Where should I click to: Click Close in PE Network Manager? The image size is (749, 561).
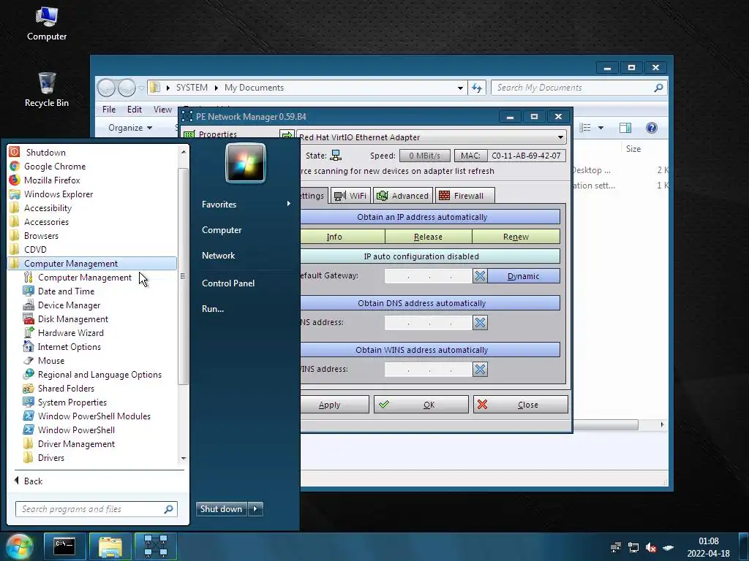point(520,405)
